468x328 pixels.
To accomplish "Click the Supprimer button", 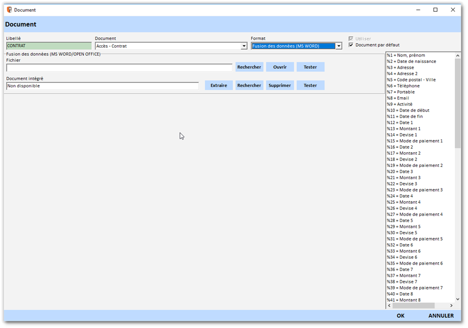I will coord(280,85).
